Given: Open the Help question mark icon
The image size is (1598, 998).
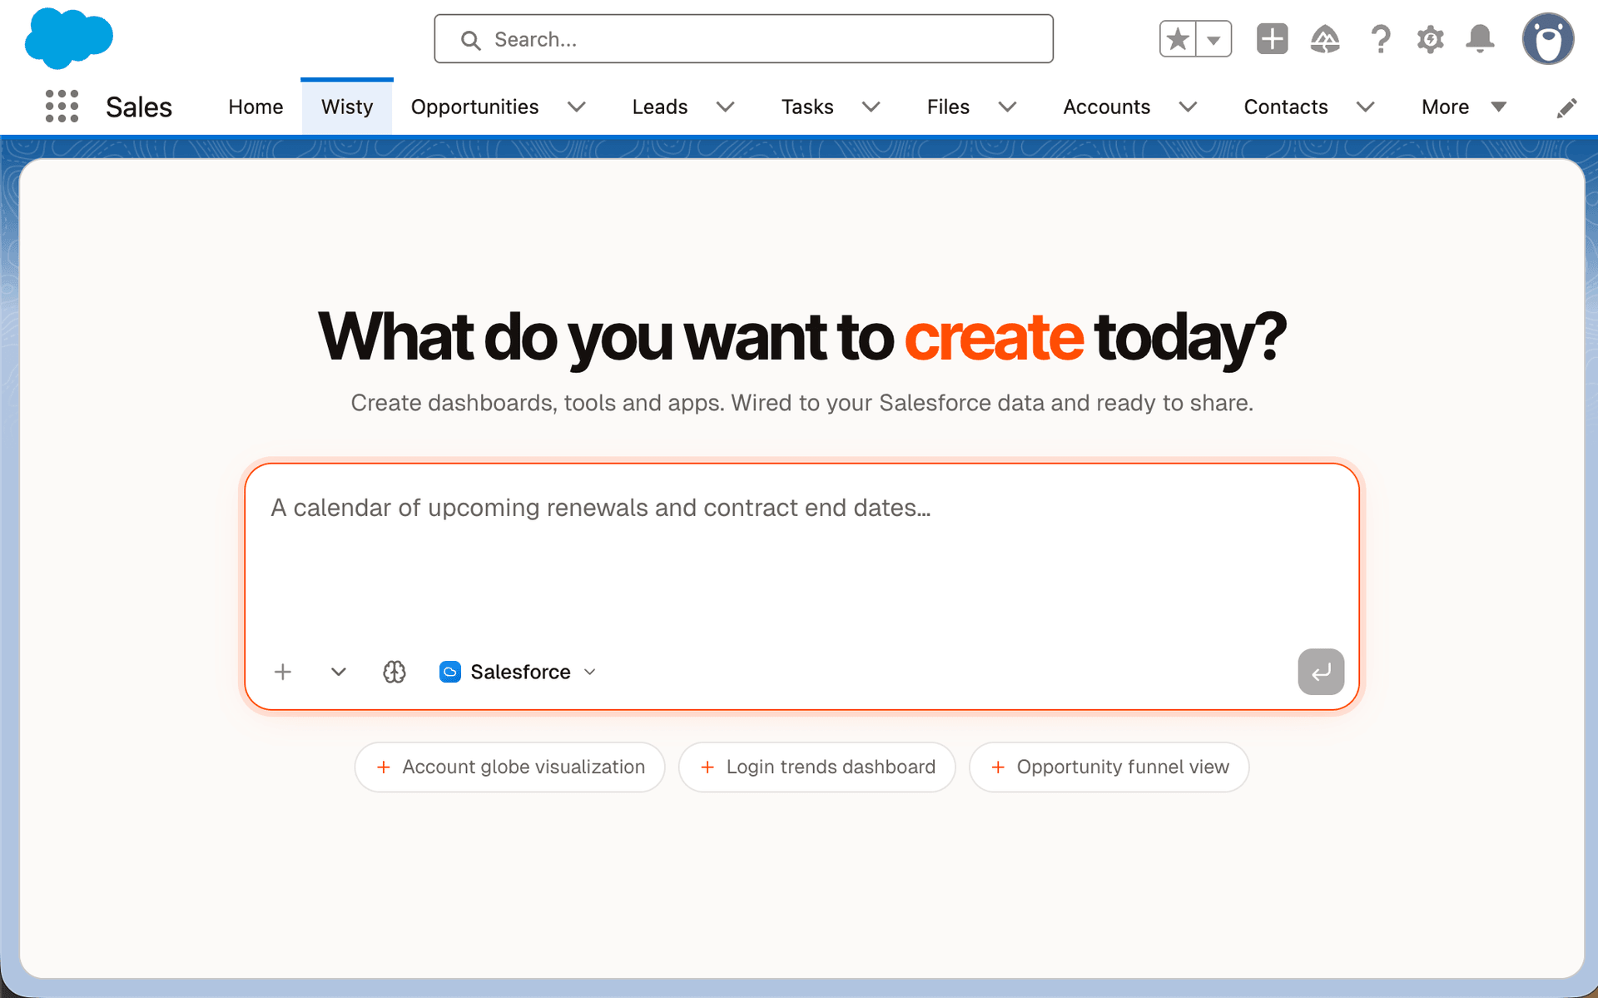Looking at the screenshot, I should click(1380, 39).
